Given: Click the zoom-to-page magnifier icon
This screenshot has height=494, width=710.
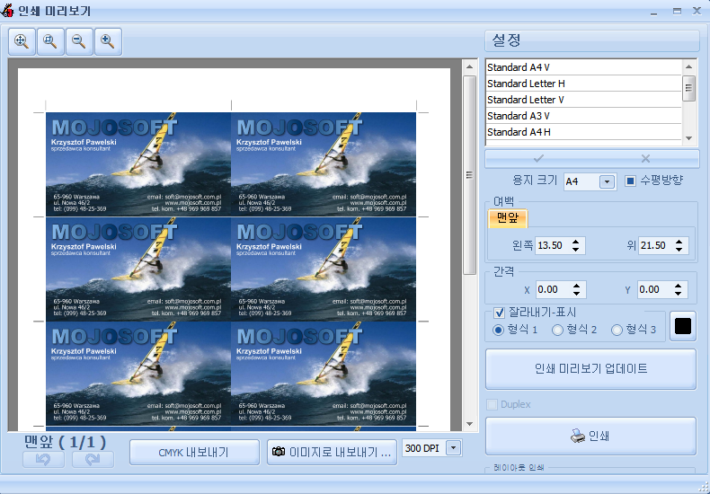Looking at the screenshot, I should 50,41.
